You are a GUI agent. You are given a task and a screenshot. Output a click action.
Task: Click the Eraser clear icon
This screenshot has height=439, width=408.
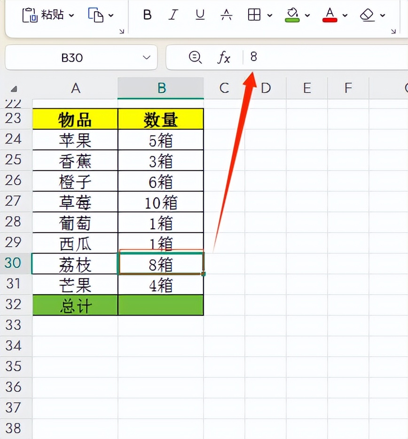367,15
